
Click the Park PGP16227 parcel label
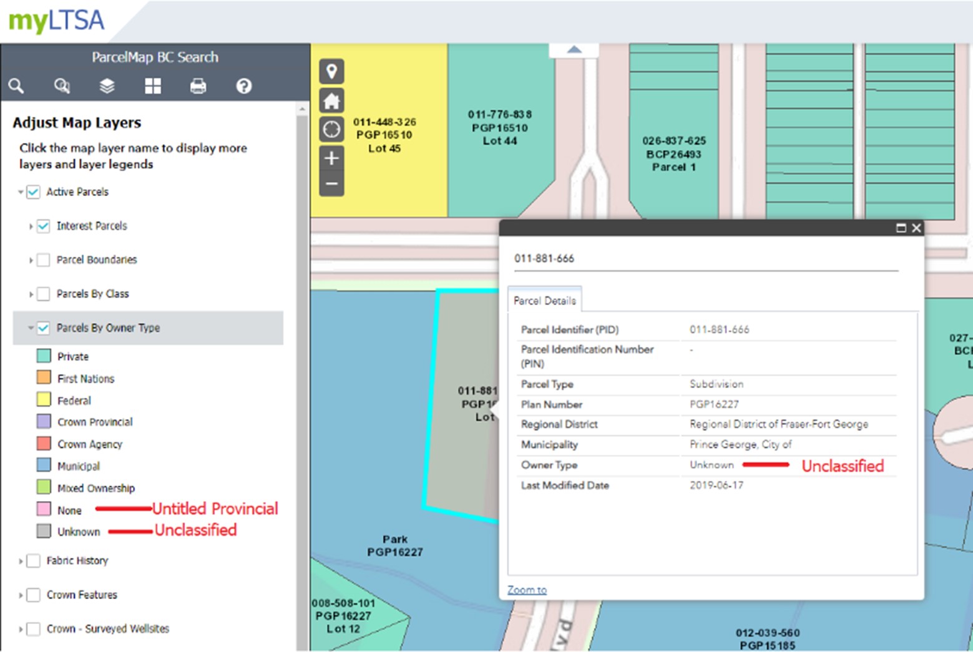(x=395, y=546)
